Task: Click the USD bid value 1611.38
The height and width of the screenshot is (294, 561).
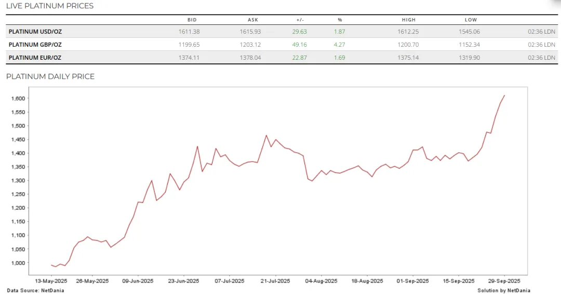Action: click(x=189, y=32)
